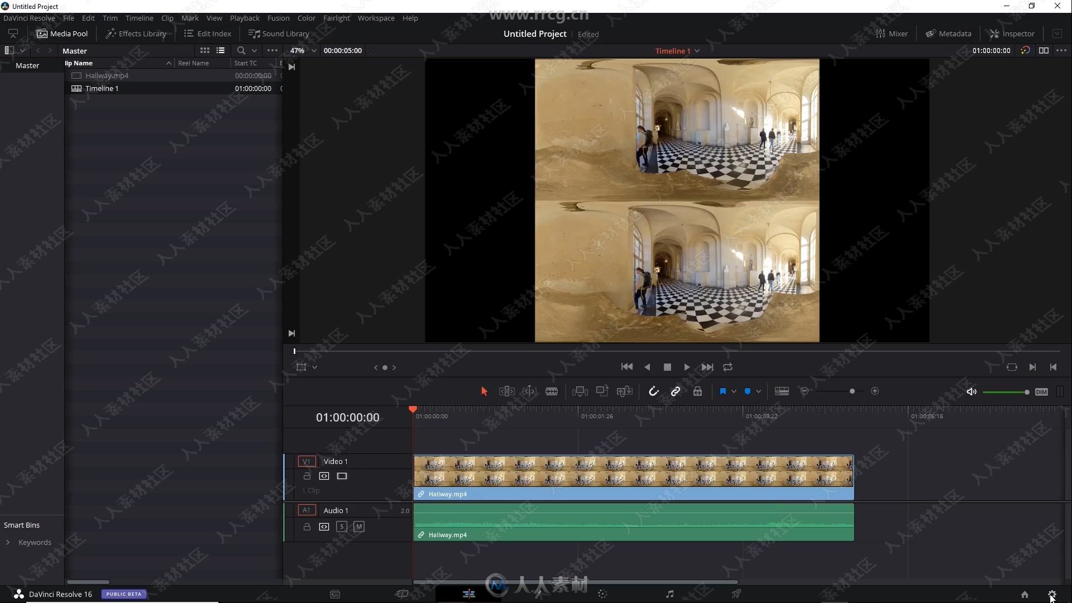Zoom in timeline with plus icon
The height and width of the screenshot is (603, 1072).
pyautogui.click(x=875, y=391)
